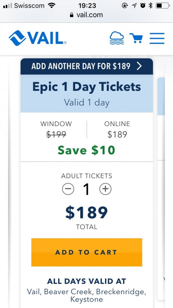Tap the battery indicator icon

163,5
